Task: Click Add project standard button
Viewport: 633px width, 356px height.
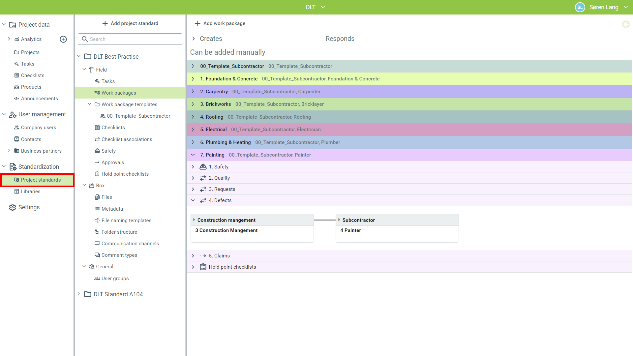Action: pos(131,23)
